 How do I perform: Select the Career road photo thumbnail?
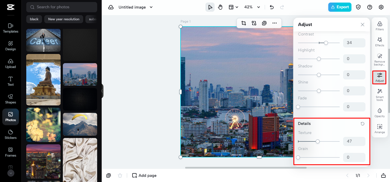pyautogui.click(x=43, y=40)
